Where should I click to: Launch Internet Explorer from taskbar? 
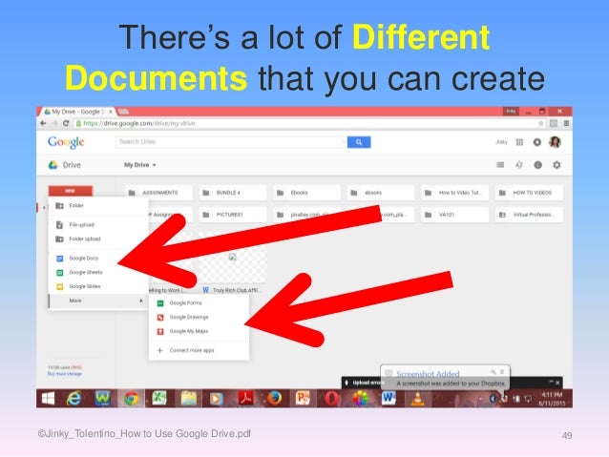pyautogui.click(x=73, y=399)
